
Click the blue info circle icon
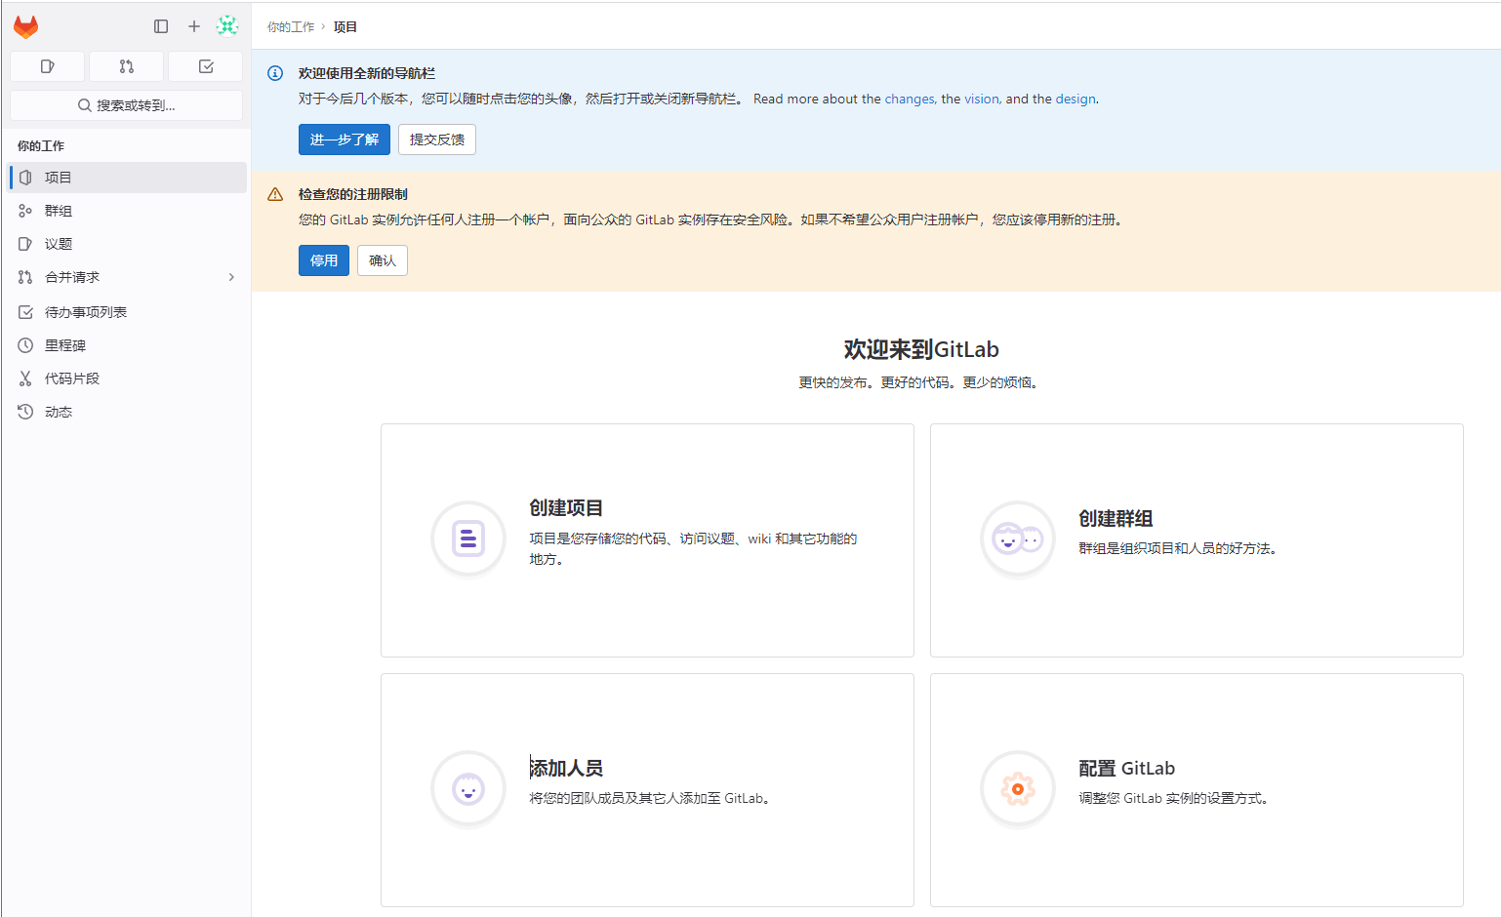[x=275, y=73]
